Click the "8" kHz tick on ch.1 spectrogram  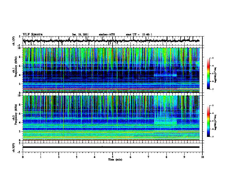coord(20,57)
